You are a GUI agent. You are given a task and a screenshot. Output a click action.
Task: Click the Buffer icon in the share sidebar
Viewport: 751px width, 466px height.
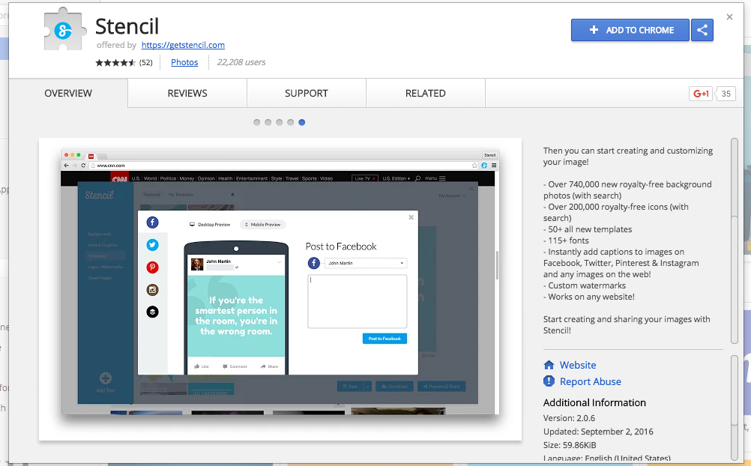(x=152, y=312)
